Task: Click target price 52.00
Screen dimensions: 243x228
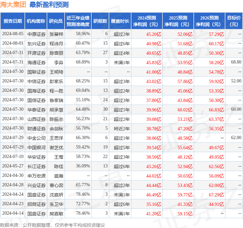Action: [236, 81]
